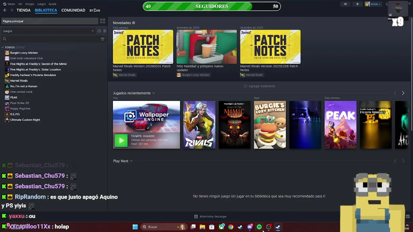Open Marvel Rivals link under 20260101 patch notes
The height and width of the screenshot is (232, 413).
[x=124, y=75]
